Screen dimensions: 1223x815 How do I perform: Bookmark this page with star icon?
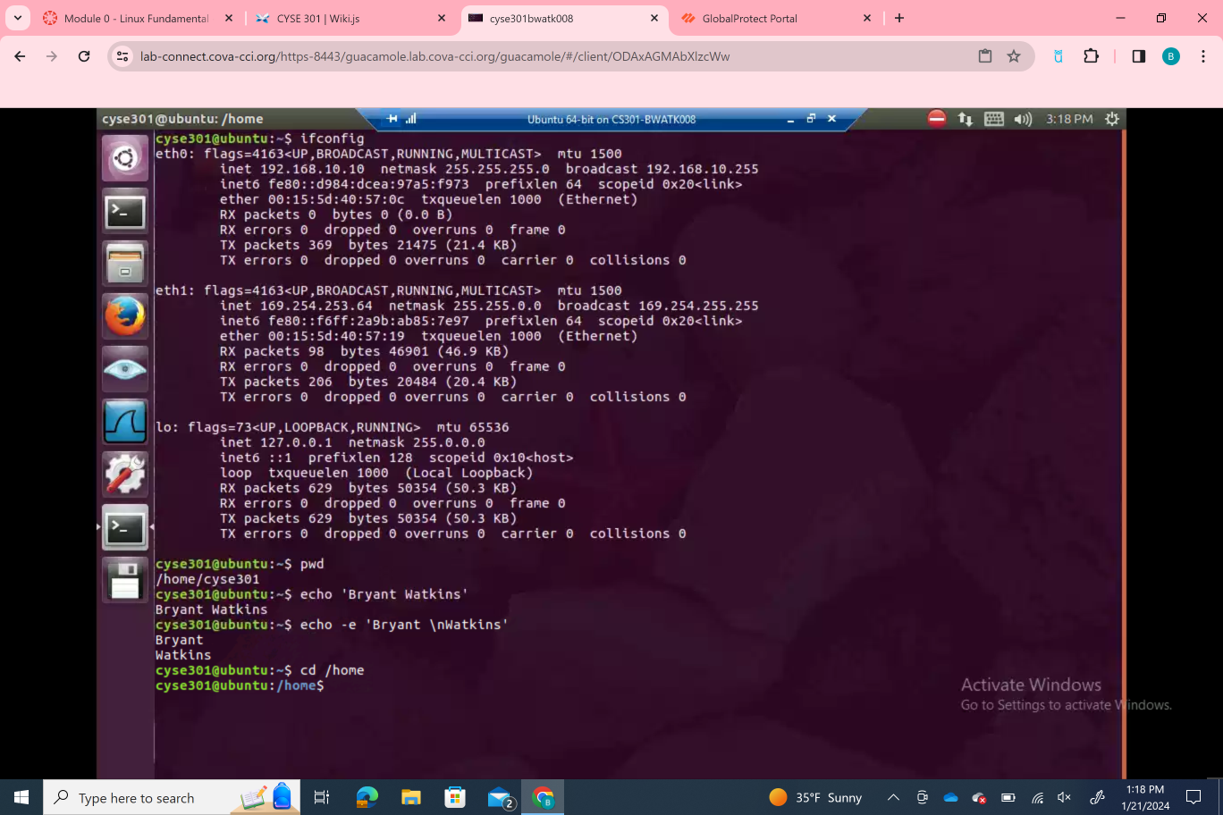tap(1014, 56)
